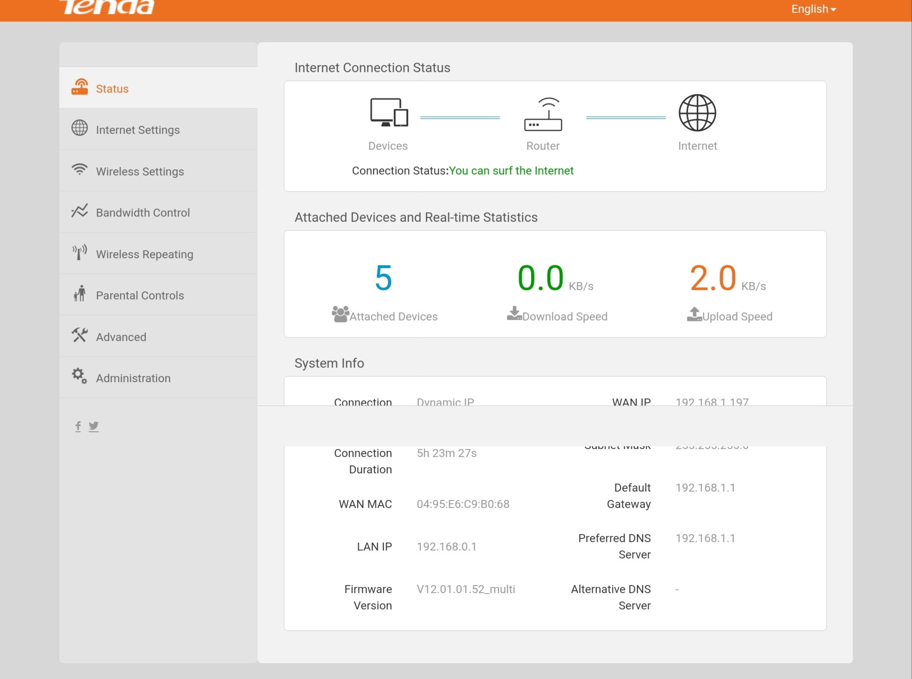Open the Administration section

(x=133, y=378)
